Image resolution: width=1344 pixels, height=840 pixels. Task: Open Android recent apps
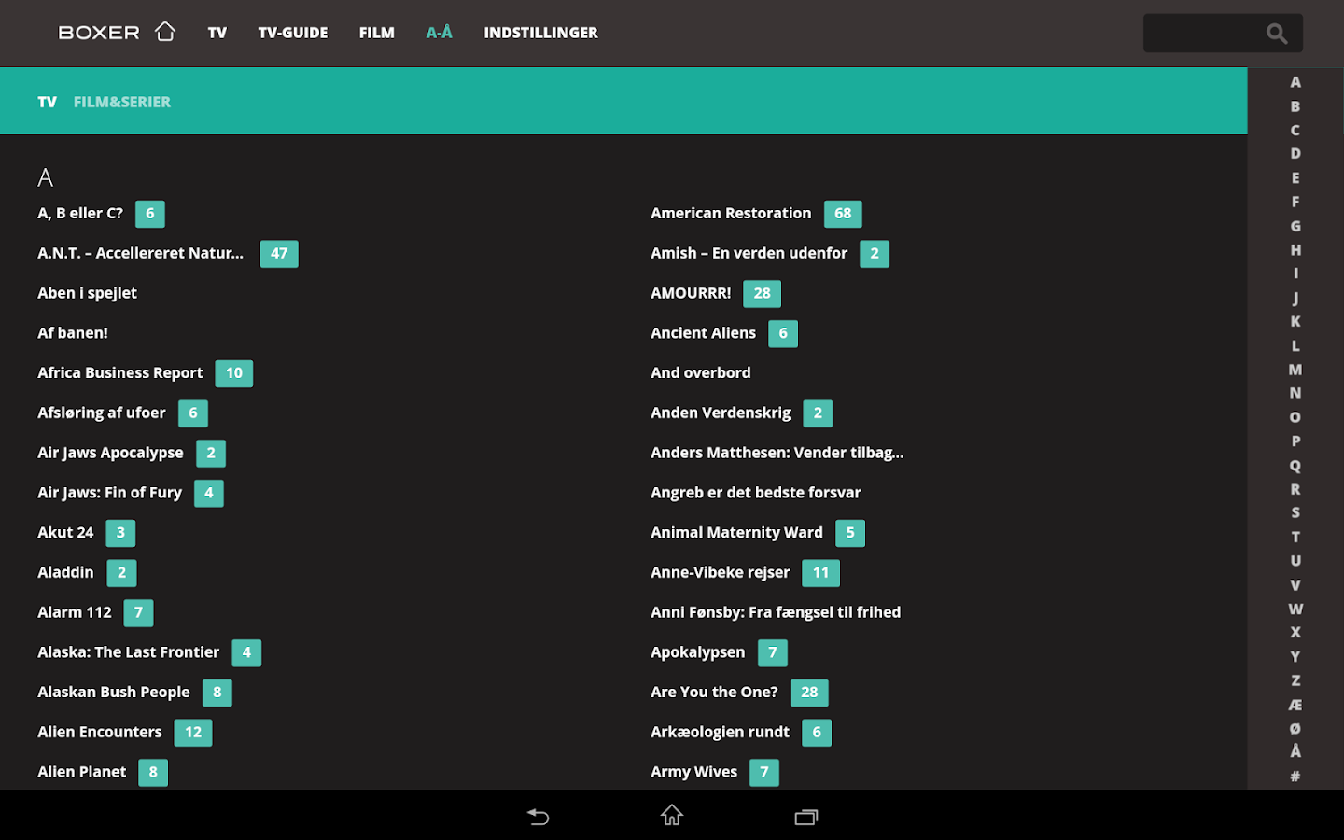(x=805, y=817)
